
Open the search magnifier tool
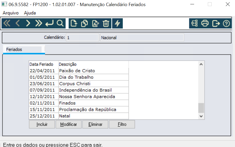(x=60, y=23)
